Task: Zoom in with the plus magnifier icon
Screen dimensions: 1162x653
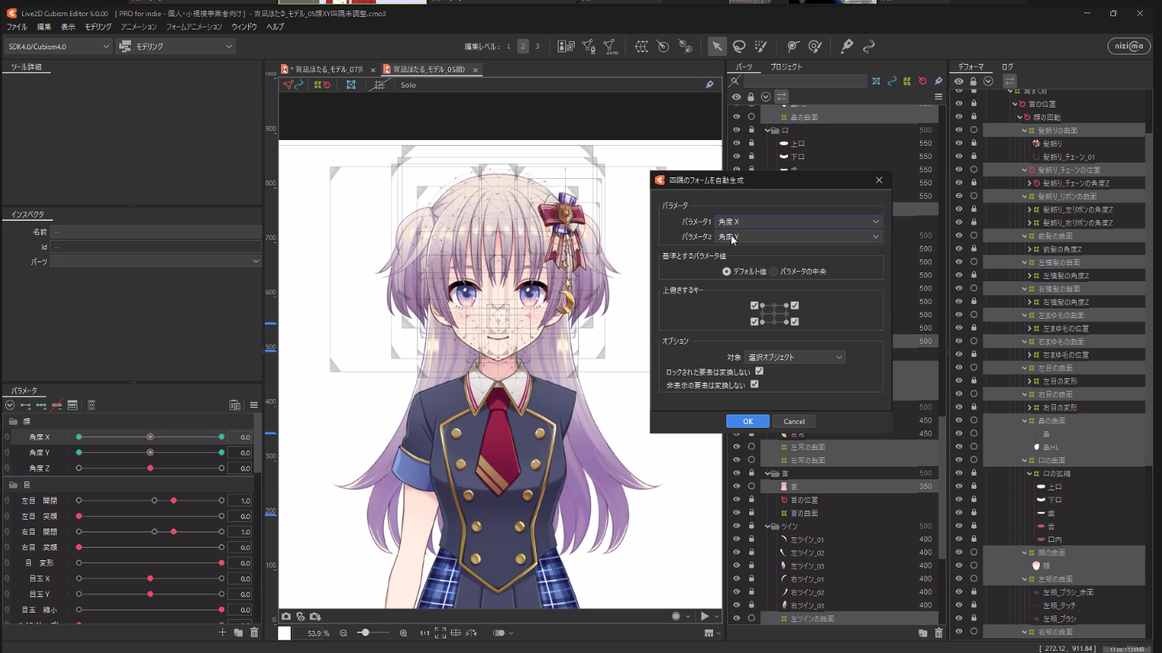Action: (x=403, y=632)
